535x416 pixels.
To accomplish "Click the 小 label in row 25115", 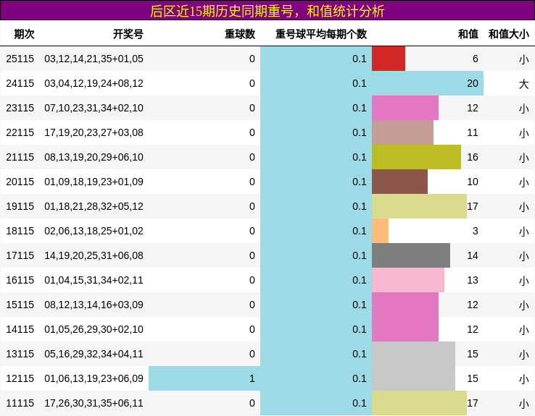I will click(x=523, y=59).
